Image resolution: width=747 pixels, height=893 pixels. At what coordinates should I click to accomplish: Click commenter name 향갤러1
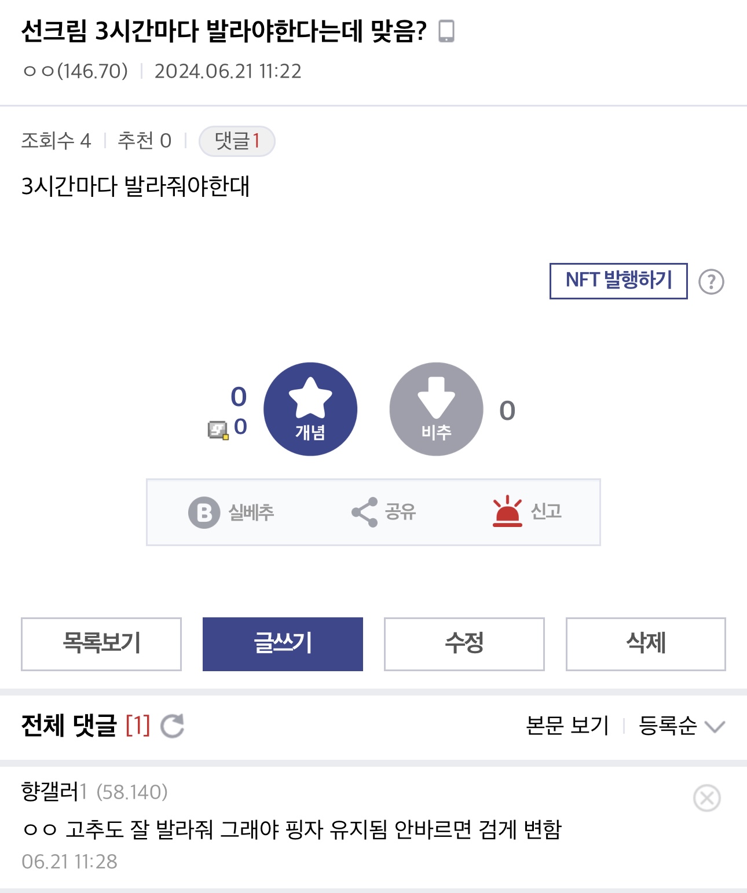[x=54, y=792]
